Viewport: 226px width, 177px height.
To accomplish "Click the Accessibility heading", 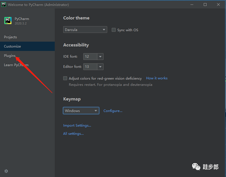I will (76, 45).
